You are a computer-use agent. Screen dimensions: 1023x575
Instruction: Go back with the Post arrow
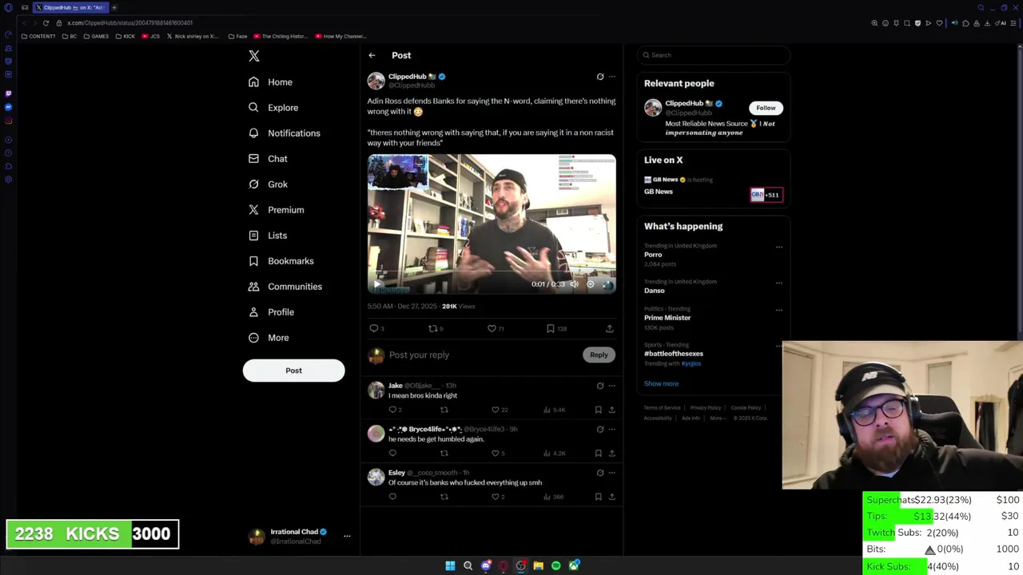click(x=372, y=55)
